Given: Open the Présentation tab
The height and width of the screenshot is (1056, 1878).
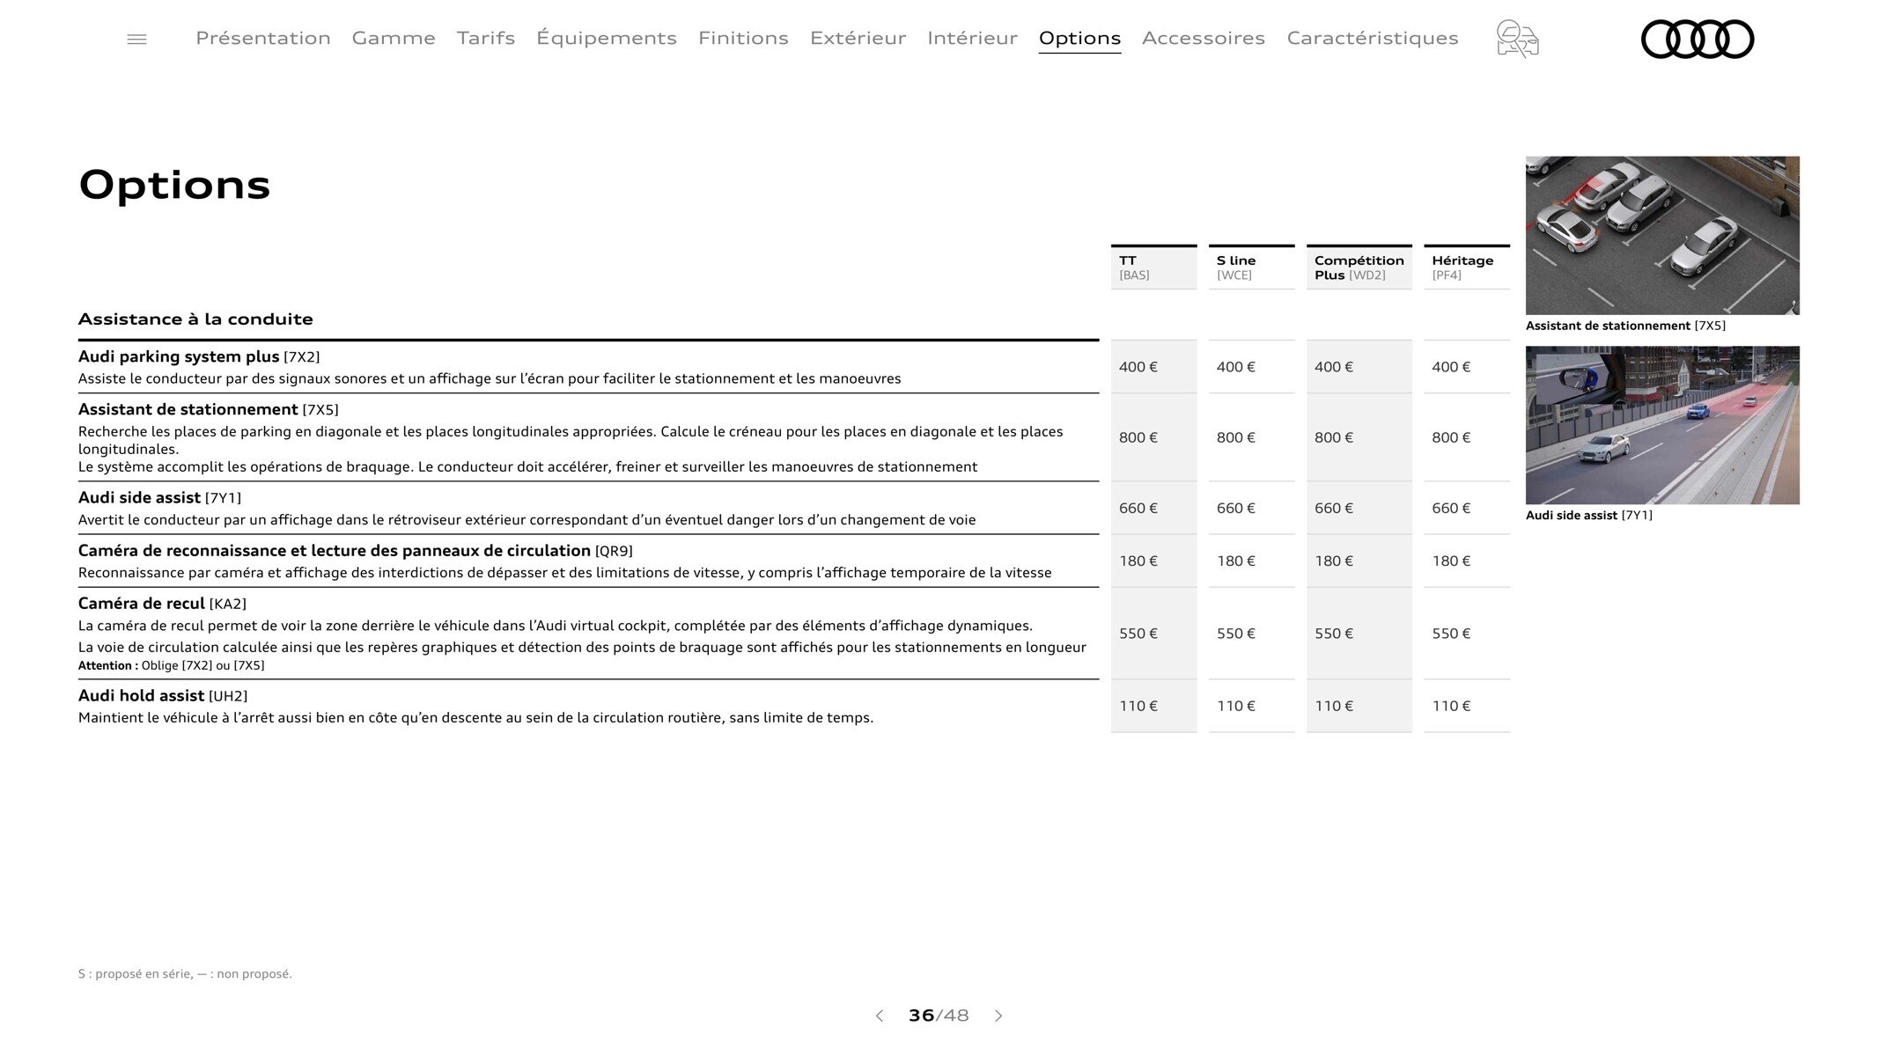Looking at the screenshot, I should point(263,38).
